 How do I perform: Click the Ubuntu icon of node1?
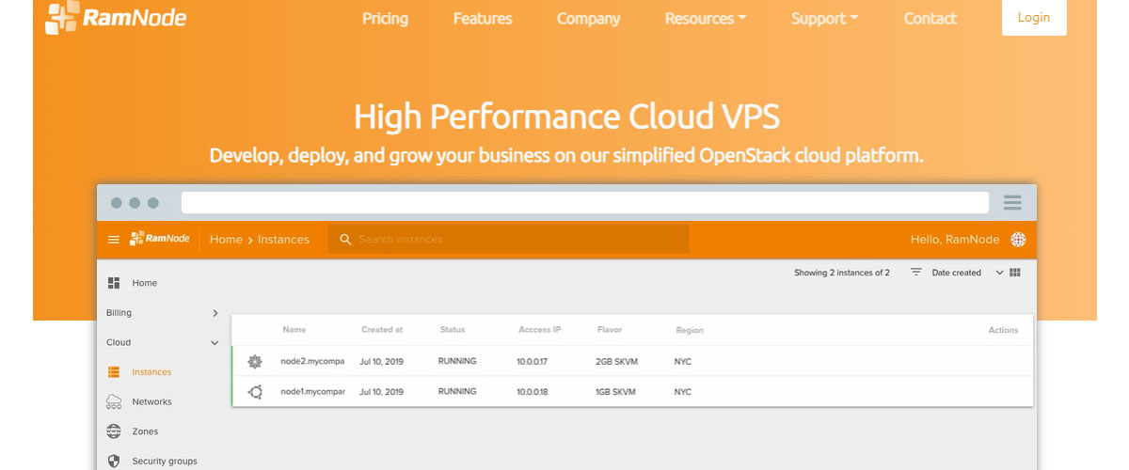tap(255, 392)
